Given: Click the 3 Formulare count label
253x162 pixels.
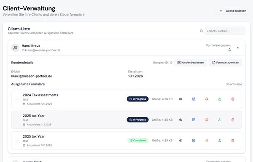Looking at the screenshot, I should click(234, 84).
